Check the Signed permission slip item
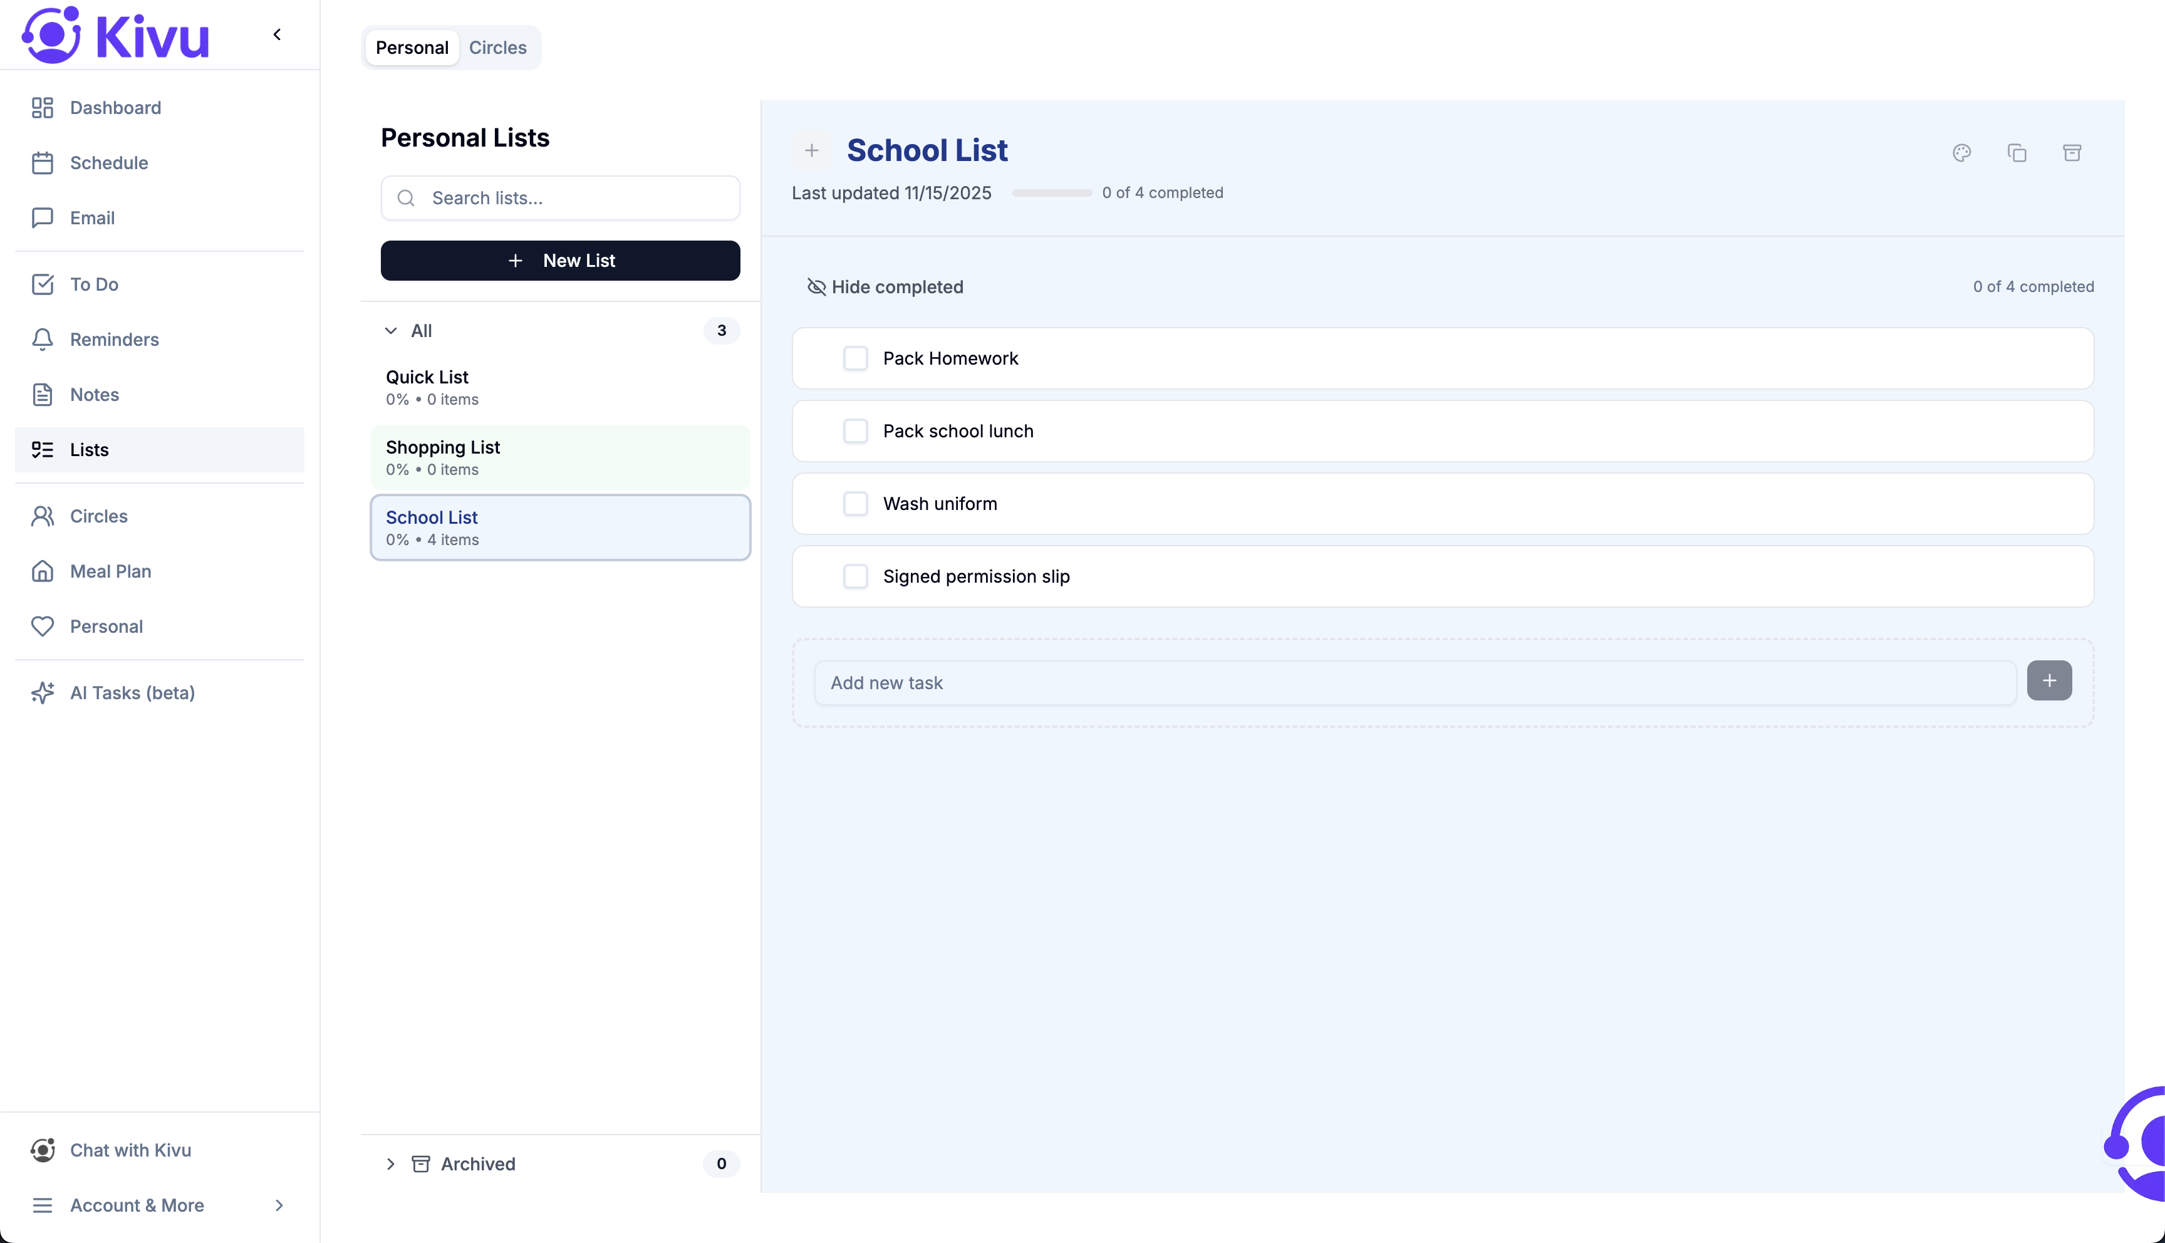This screenshot has width=2165, height=1243. coord(855,576)
